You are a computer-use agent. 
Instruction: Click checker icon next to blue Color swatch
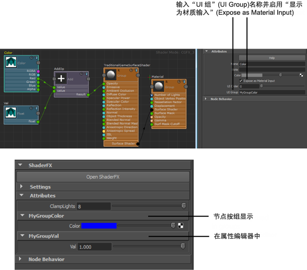pyautogui.click(x=180, y=225)
